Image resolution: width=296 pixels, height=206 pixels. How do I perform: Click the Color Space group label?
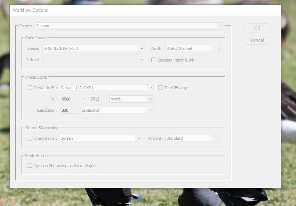pos(36,38)
